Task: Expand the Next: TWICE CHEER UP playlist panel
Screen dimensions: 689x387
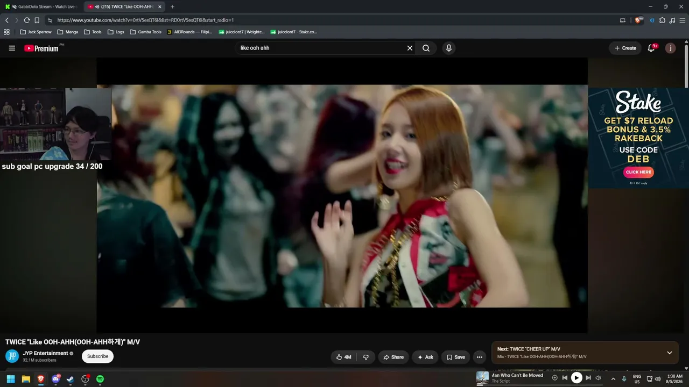Action: coord(670,353)
